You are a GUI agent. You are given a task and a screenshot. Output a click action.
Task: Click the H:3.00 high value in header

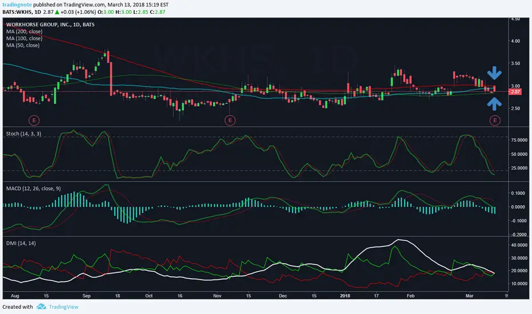pyautogui.click(x=123, y=12)
